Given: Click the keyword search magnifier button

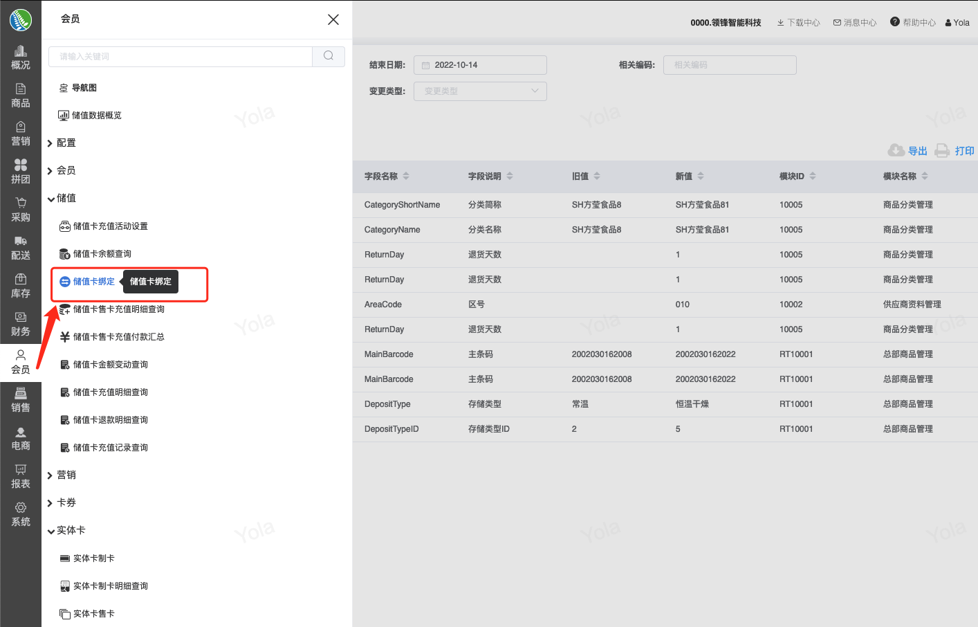Looking at the screenshot, I should (x=329, y=56).
